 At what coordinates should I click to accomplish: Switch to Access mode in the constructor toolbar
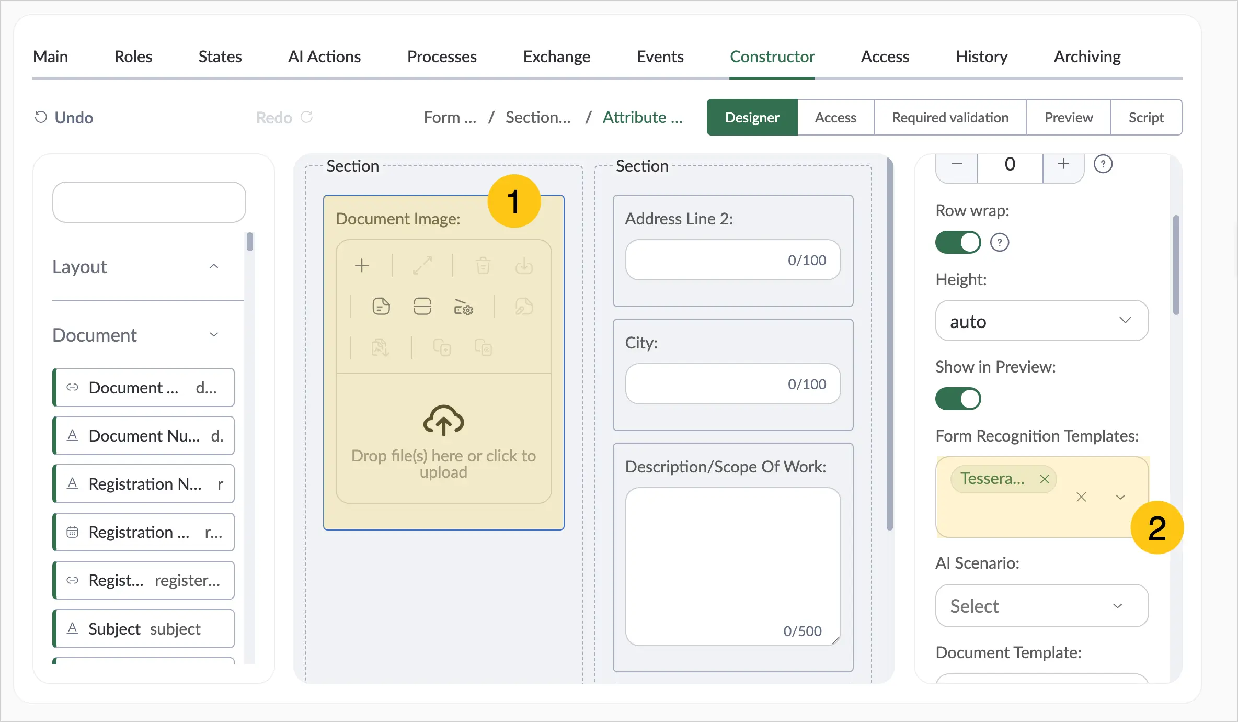coord(835,117)
